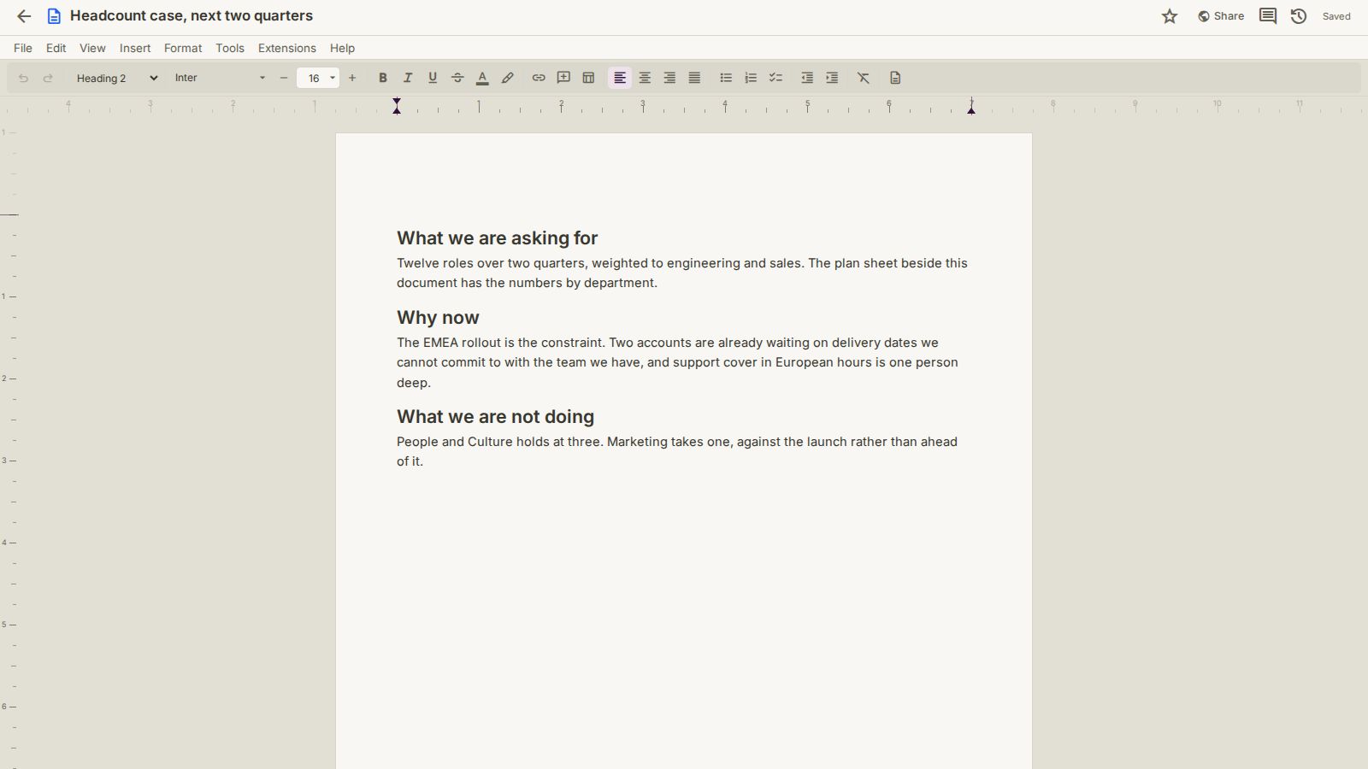This screenshot has height=769, width=1368.
Task: Open the Format menu
Action: pos(183,48)
